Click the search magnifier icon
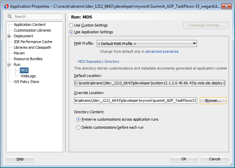Screen dimensions: 235x168 10,16
